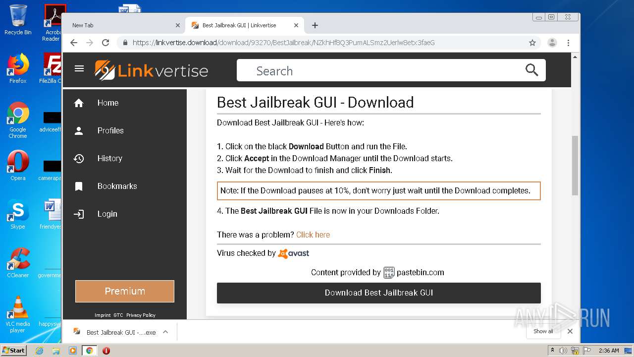Image resolution: width=634 pixels, height=357 pixels.
Task: Click the pastebin.com logo icon
Action: click(x=389, y=272)
